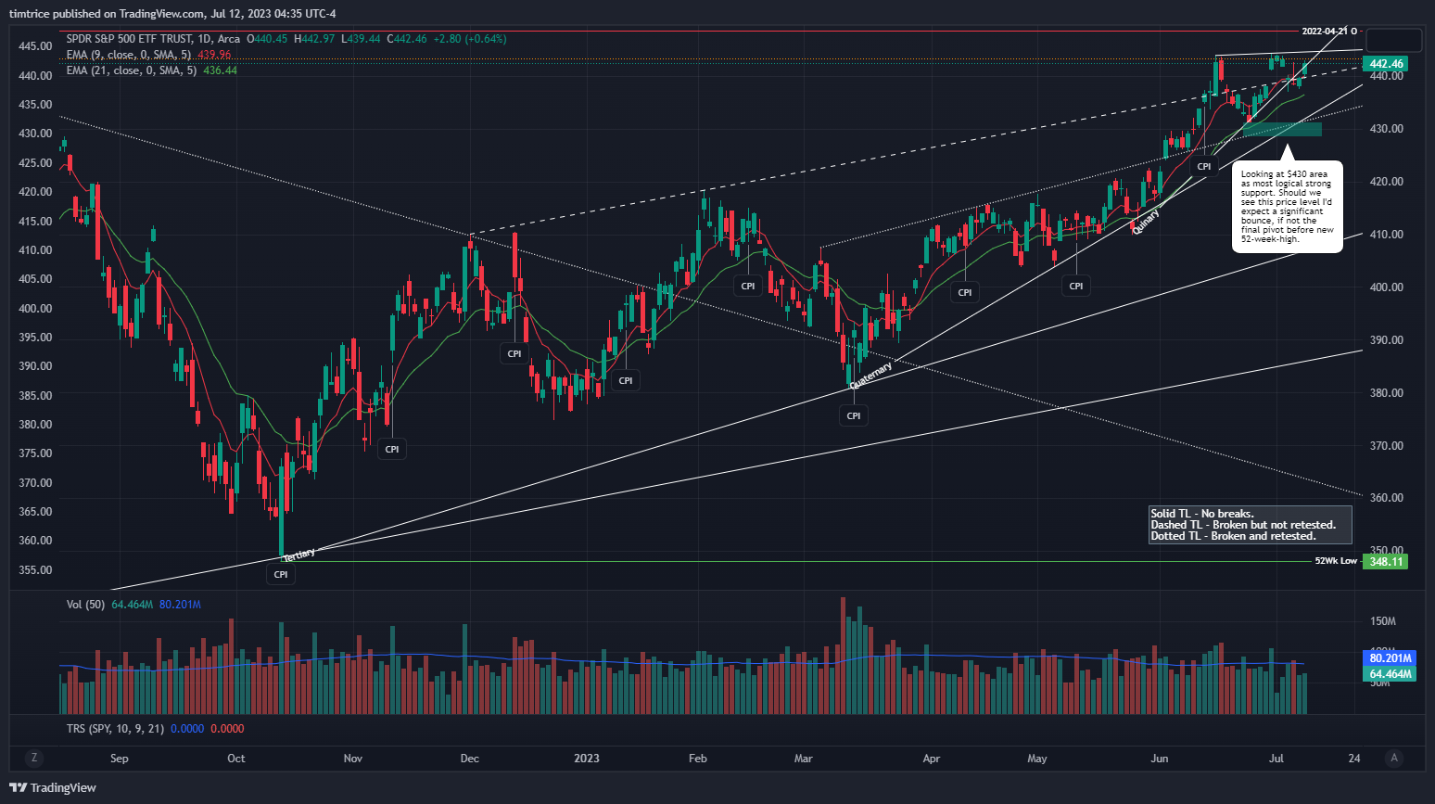This screenshot has width=1435, height=804.
Task: Click the Tertiary trendline label
Action: click(x=299, y=555)
